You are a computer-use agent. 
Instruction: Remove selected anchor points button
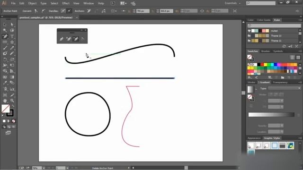click(89, 11)
